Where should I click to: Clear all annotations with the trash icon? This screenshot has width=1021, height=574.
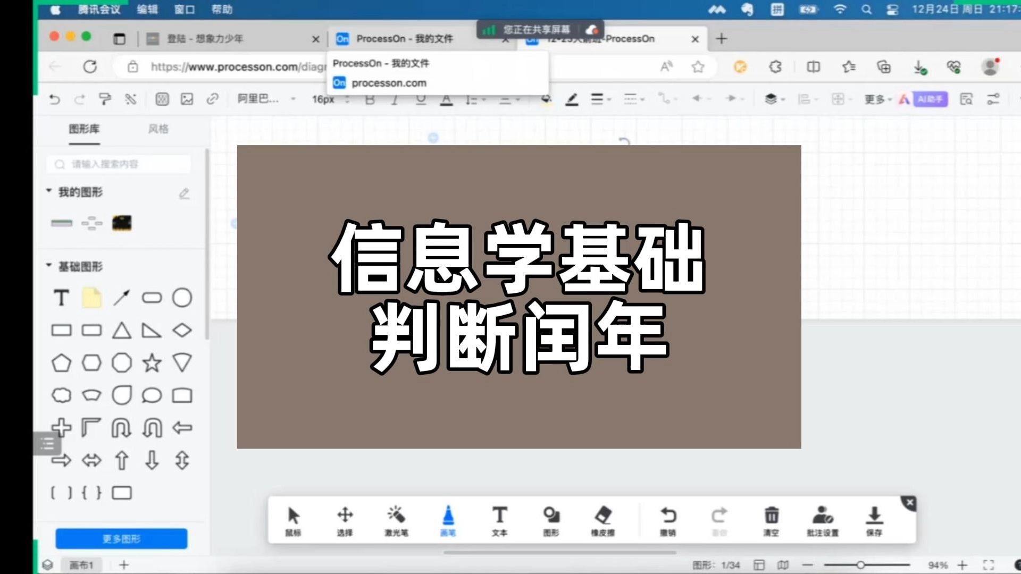[x=771, y=520]
